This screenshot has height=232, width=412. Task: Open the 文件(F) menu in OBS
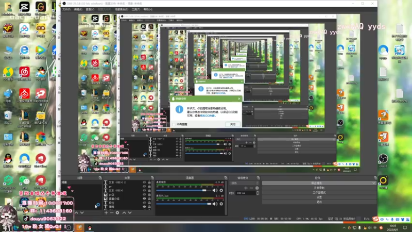66,9
